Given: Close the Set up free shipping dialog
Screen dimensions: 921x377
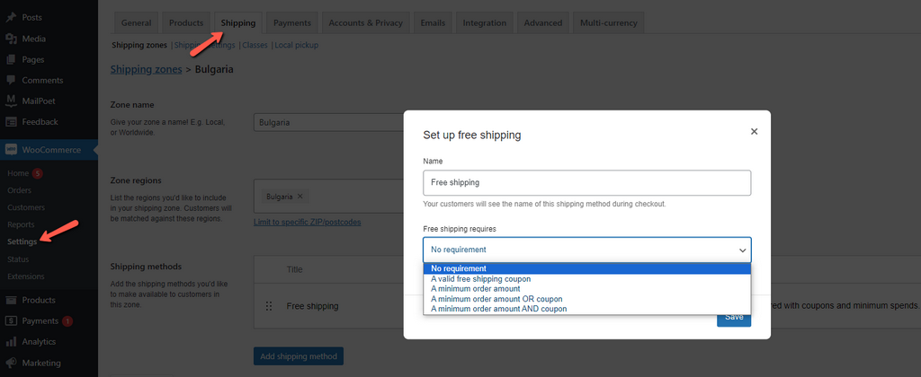Looking at the screenshot, I should pos(754,131).
